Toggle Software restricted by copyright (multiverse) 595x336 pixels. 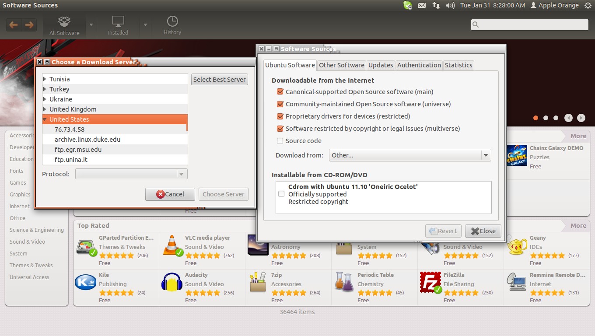280,129
